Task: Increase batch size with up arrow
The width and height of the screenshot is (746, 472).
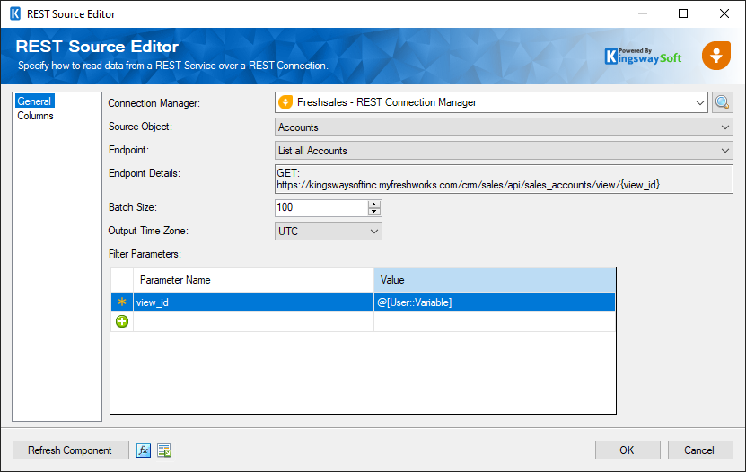Action: click(374, 204)
